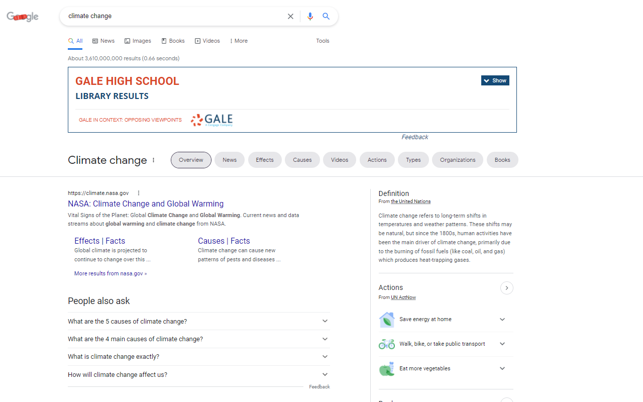Open the Causes | Facts sitelink
The image size is (643, 402).
[224, 241]
